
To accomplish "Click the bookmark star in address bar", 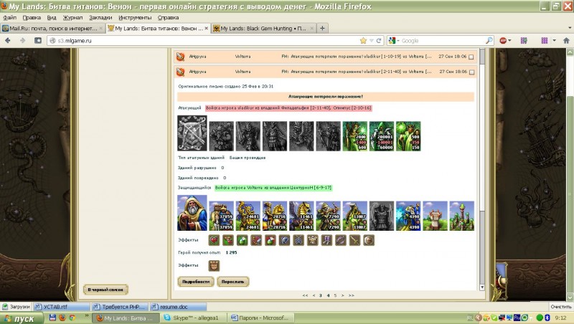I will click(x=364, y=41).
